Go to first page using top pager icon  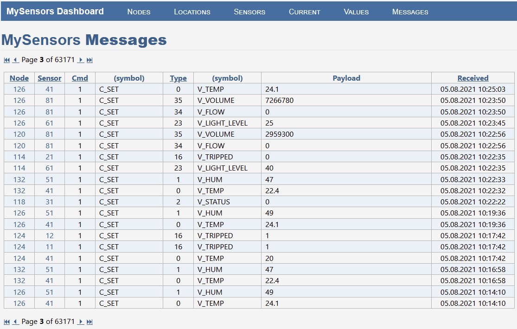click(x=7, y=60)
